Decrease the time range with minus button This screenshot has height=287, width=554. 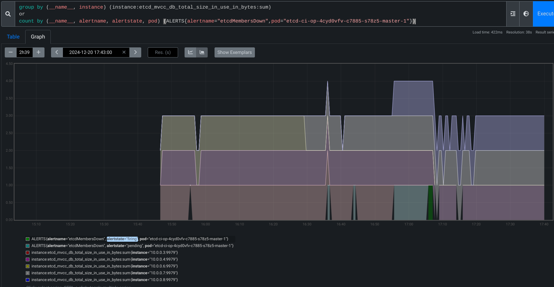click(11, 52)
